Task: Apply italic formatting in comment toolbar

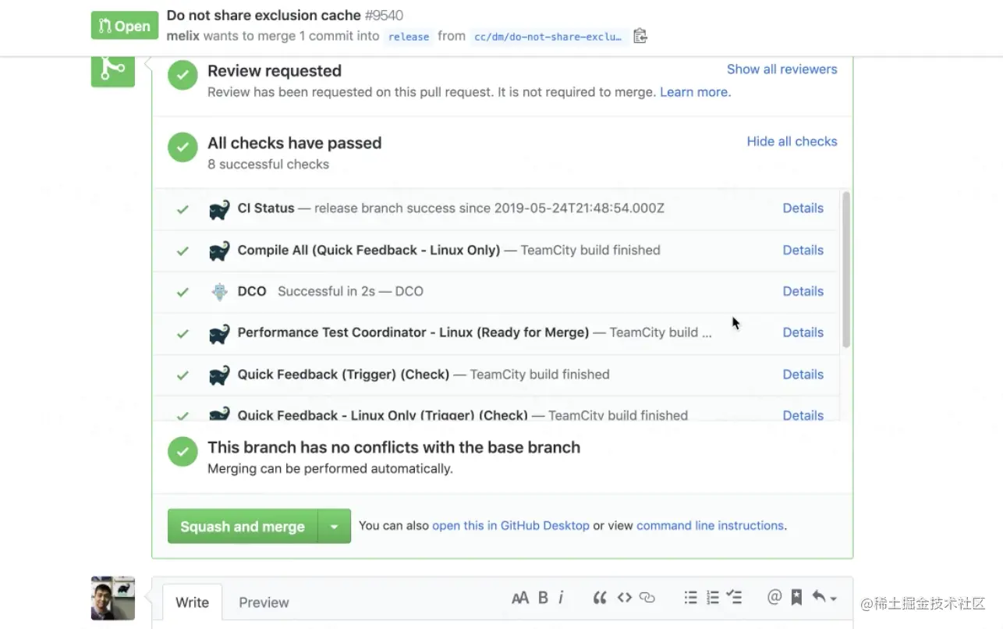Action: 561,598
